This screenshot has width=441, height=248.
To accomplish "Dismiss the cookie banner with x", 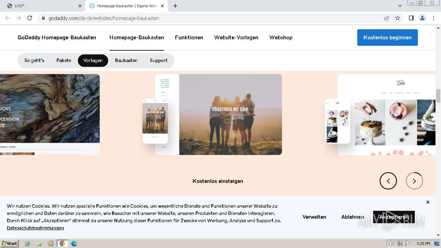I will pyautogui.click(x=428, y=202).
